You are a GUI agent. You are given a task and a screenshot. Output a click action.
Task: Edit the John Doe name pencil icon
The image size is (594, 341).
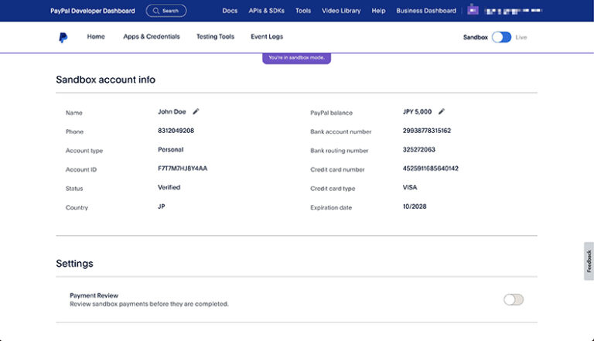coord(196,112)
